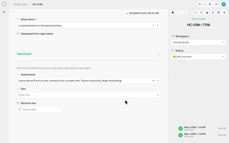Clear the Assessment field with X icon
Screen dimensions: 229x143
(157, 80)
